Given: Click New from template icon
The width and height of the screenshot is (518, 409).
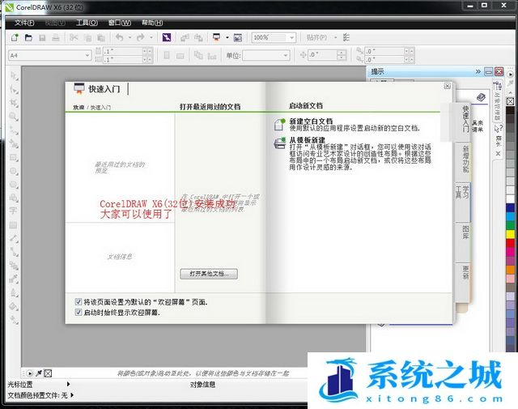Looking at the screenshot, I should pyautogui.click(x=279, y=143).
